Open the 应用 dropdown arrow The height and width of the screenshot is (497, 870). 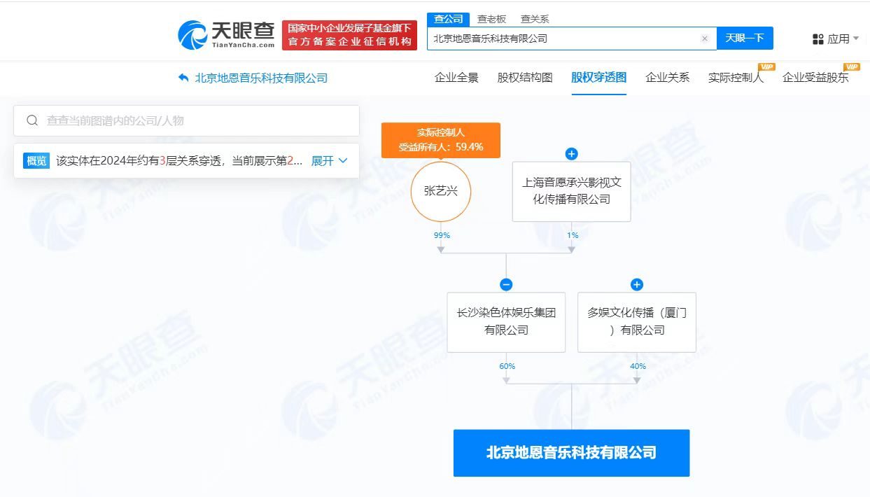(x=856, y=39)
